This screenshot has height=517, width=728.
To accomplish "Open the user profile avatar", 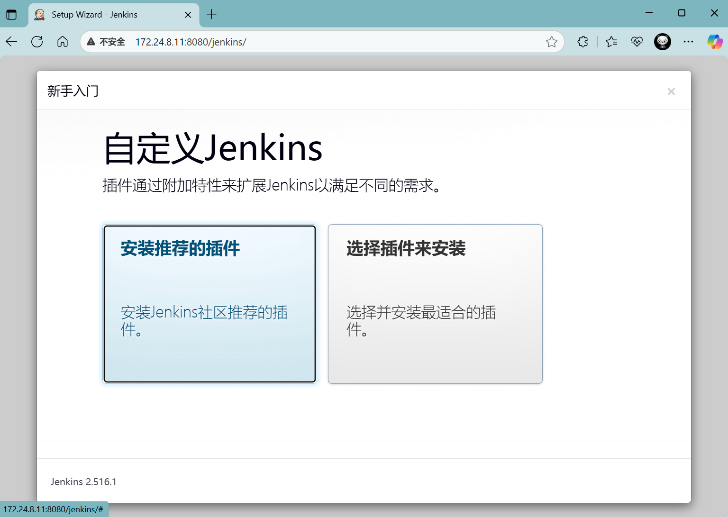I will coord(662,42).
